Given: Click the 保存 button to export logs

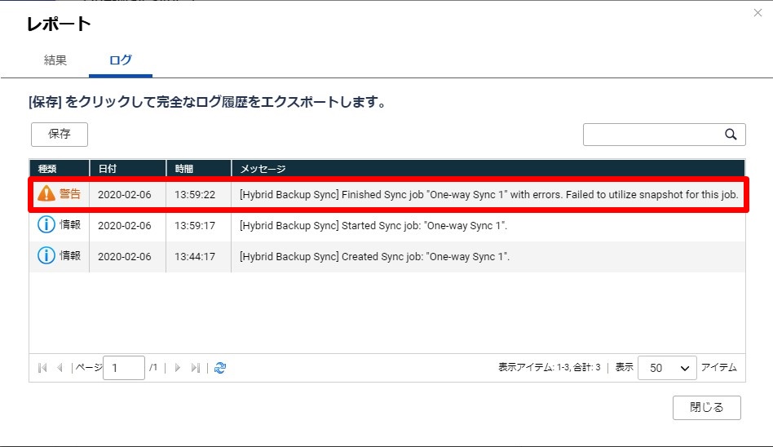Looking at the screenshot, I should tap(60, 135).
